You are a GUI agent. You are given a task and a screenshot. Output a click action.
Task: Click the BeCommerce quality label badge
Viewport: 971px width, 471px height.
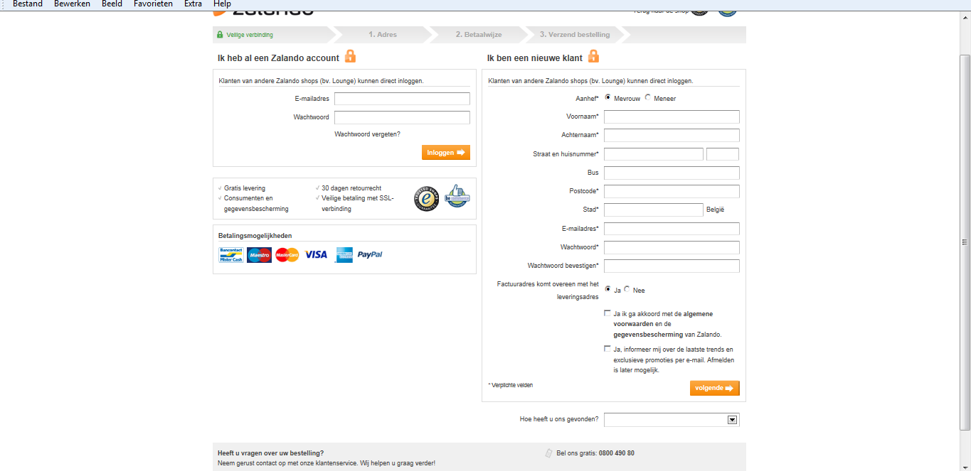[457, 195]
